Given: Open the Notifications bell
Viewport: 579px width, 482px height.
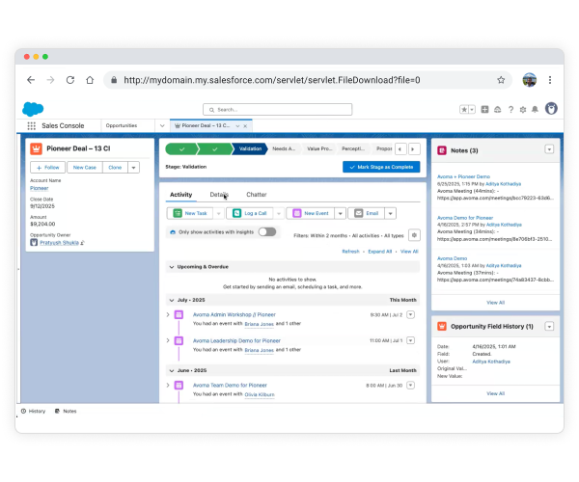Looking at the screenshot, I should (535, 110).
